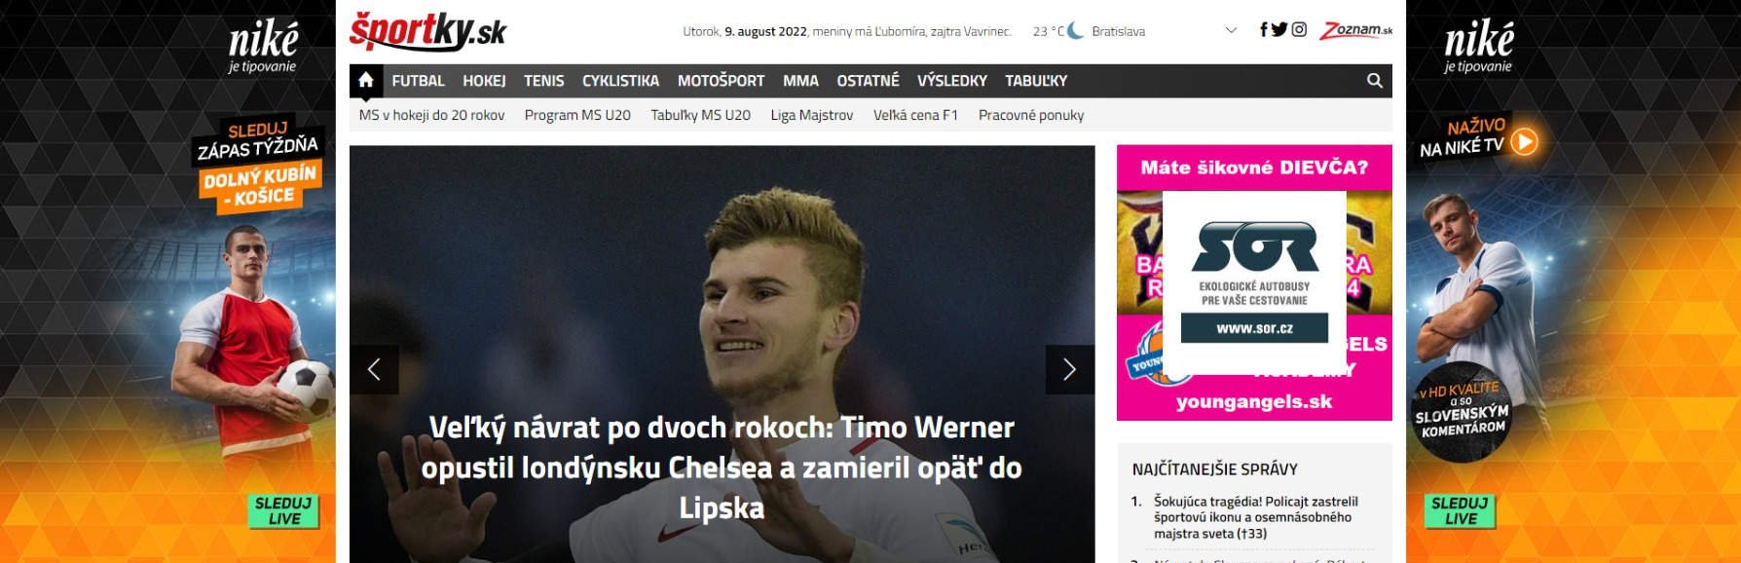Screen dimensions: 1741x563
Task: Show the previous slide with left arrow
Action: tap(374, 369)
